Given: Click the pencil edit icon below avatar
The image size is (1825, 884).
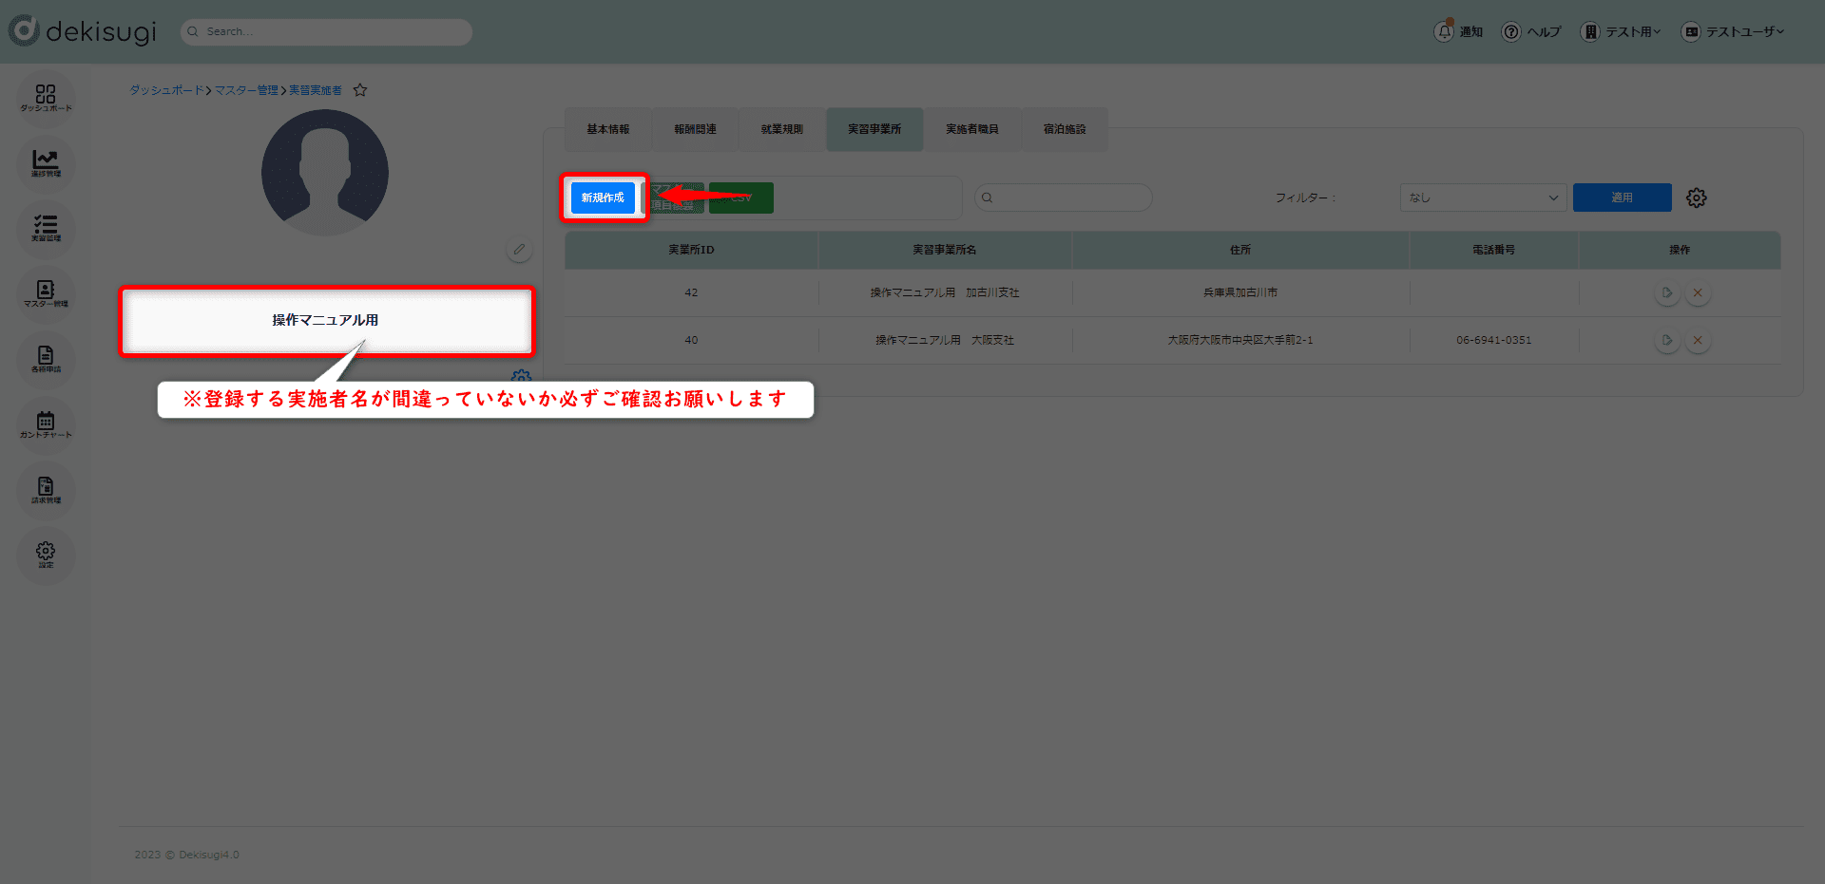Looking at the screenshot, I should click(519, 250).
